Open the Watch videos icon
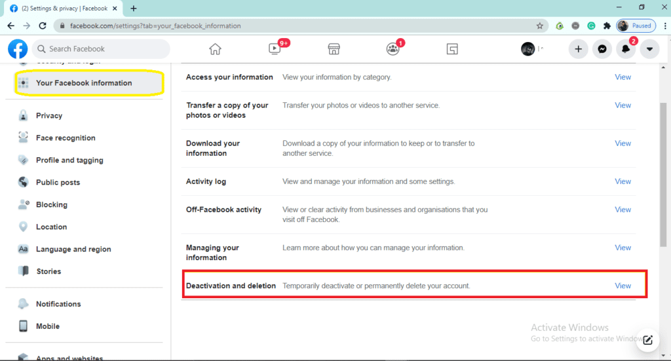The height and width of the screenshot is (361, 671). (275, 49)
